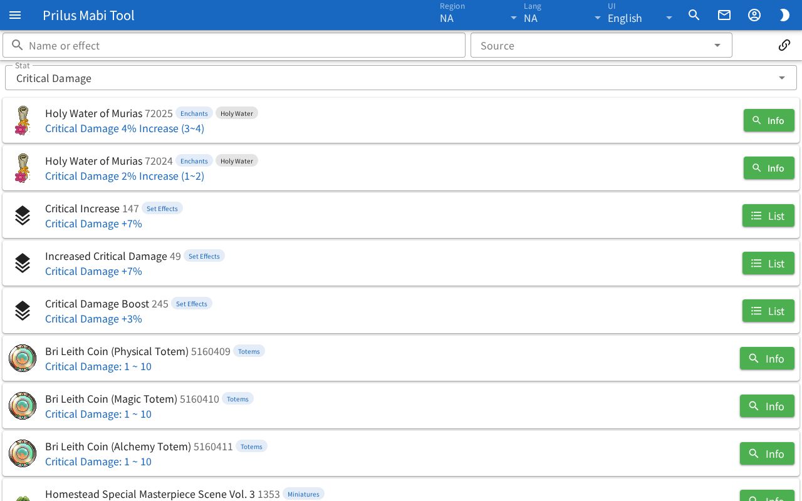
Task: Open the mail envelope icon
Action: tap(724, 15)
